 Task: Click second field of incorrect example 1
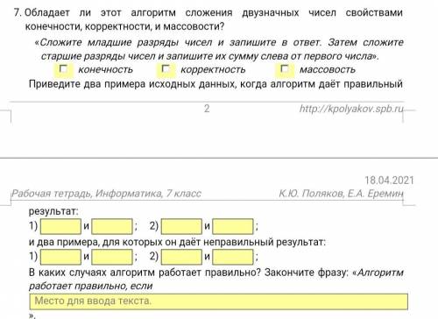[x=112, y=257]
